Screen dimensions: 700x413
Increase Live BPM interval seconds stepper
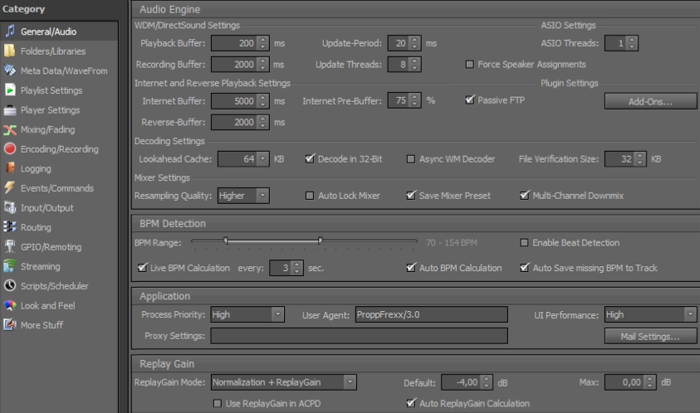tap(297, 265)
